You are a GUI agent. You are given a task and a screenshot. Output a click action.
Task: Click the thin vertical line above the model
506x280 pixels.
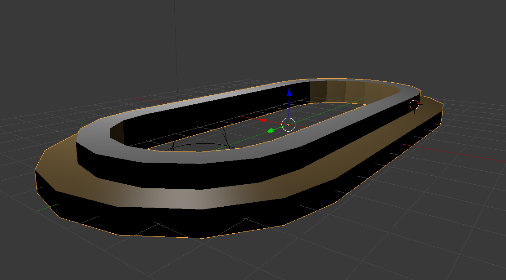pyautogui.click(x=176, y=45)
